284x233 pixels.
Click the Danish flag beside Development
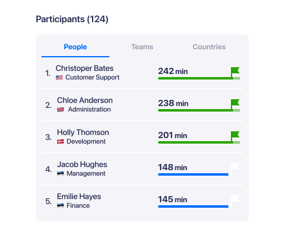click(61, 142)
